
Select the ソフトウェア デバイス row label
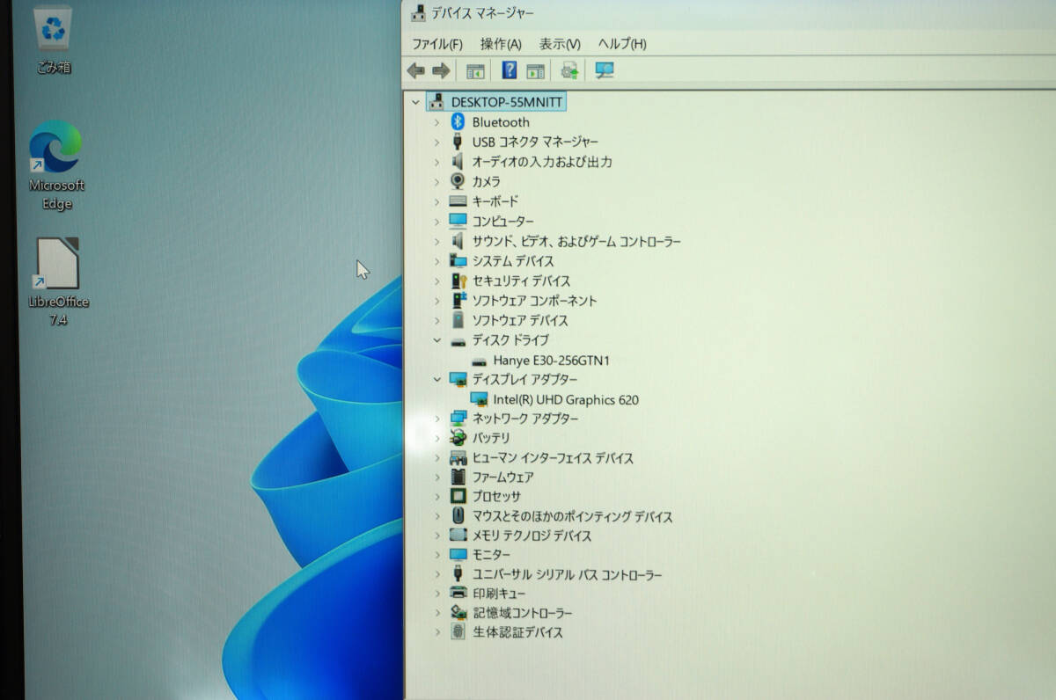pos(520,320)
